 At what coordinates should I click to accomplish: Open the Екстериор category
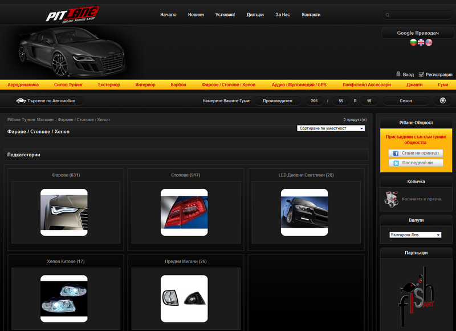click(109, 84)
